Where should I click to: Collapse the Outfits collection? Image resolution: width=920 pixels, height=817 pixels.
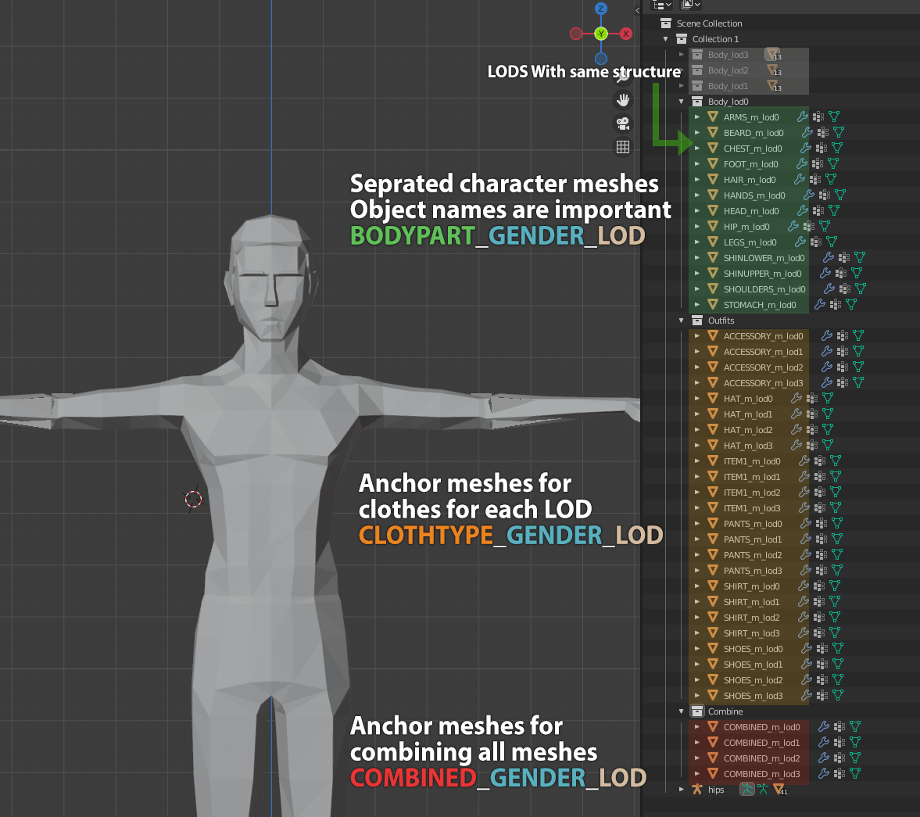[682, 321]
